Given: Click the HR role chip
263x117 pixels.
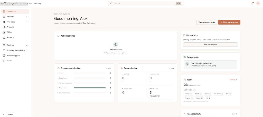Looking at the screenshot, I should [x=208, y=98].
